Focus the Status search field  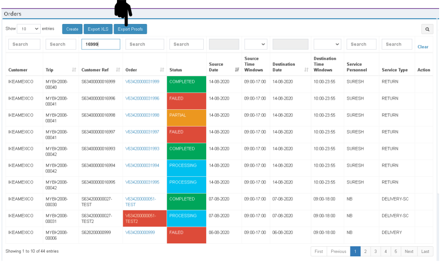tap(186, 44)
